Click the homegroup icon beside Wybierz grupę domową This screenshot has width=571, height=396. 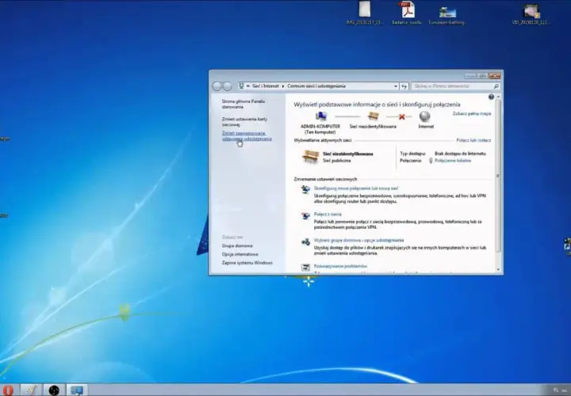coord(305,242)
